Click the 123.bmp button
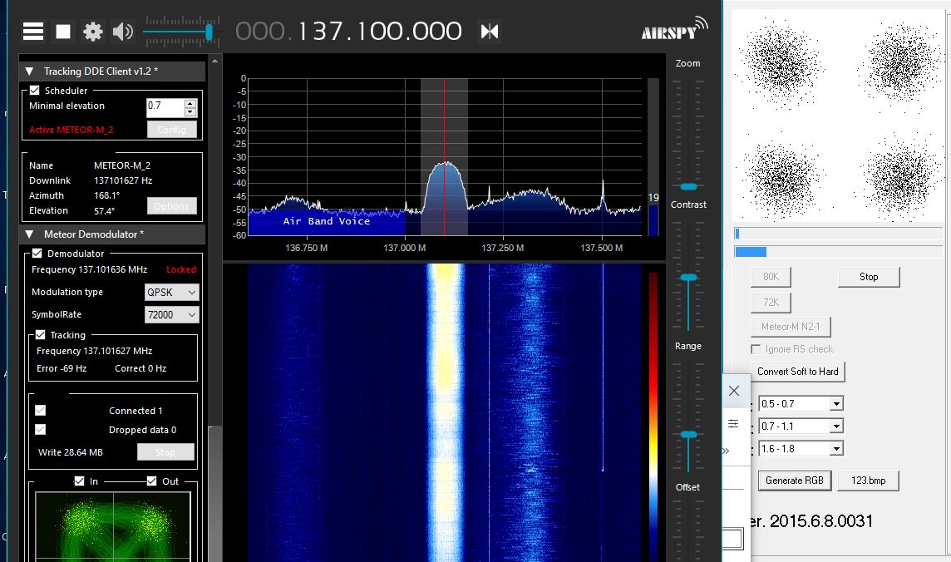The height and width of the screenshot is (562, 951). coord(868,481)
